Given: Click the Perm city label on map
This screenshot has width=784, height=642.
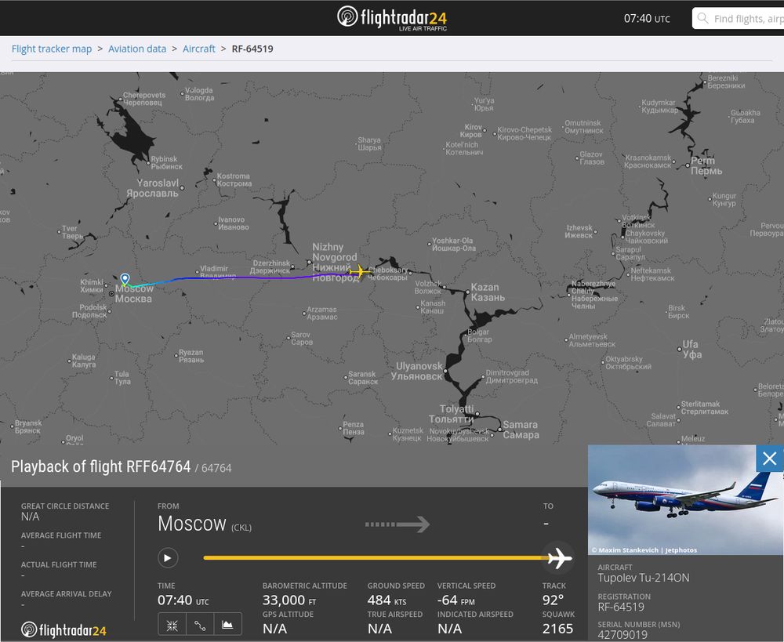Looking at the screenshot, I should click(x=706, y=165).
